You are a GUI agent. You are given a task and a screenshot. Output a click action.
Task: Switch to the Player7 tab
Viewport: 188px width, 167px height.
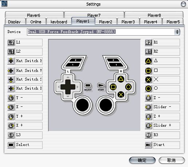94,15
